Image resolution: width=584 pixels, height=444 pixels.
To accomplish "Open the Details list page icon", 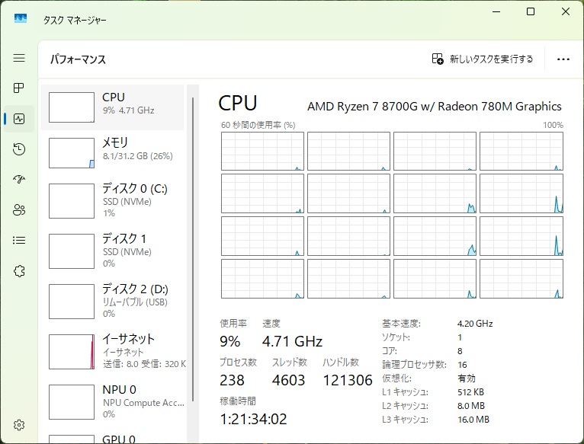I will (x=19, y=241).
